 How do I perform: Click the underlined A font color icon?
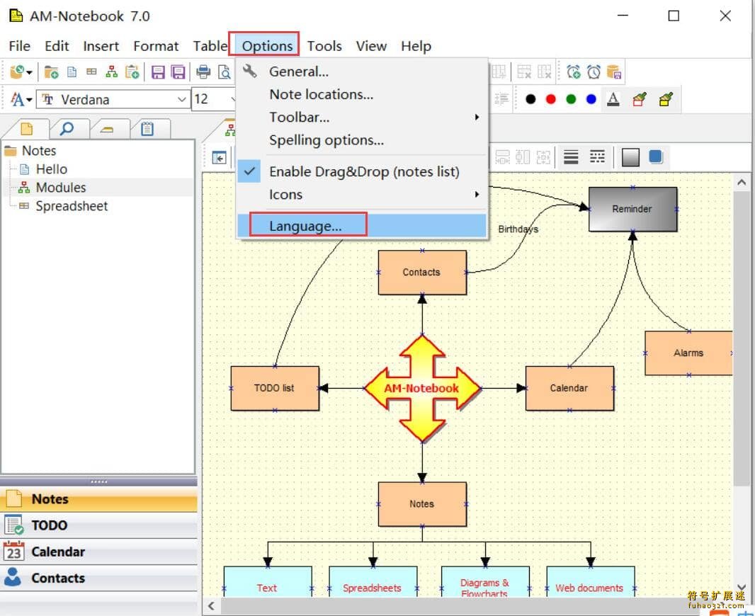tap(613, 99)
